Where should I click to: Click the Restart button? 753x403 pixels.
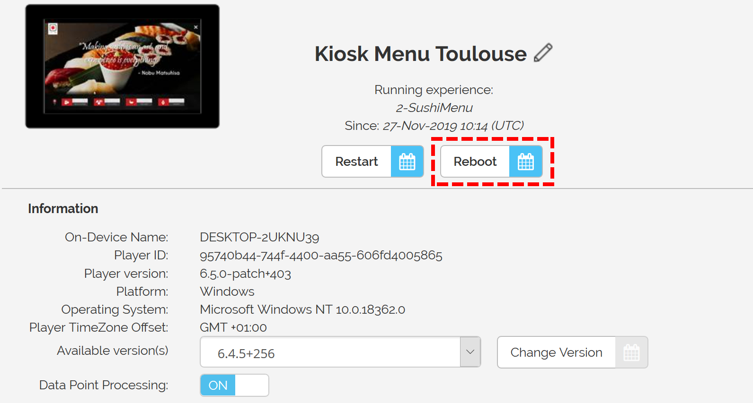[x=356, y=162]
